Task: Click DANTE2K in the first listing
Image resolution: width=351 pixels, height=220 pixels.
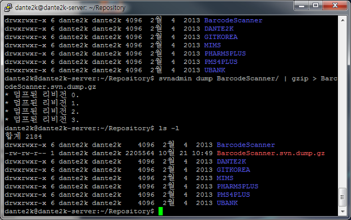Action: point(219,29)
